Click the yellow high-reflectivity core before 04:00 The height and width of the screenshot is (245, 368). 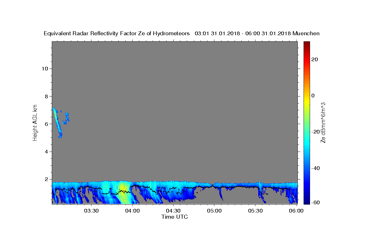pyautogui.click(x=123, y=192)
